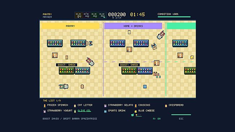Click the green aisle banner at the right
Screen dimensions: 235x132
[181, 26]
